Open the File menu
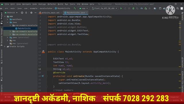 7,4
